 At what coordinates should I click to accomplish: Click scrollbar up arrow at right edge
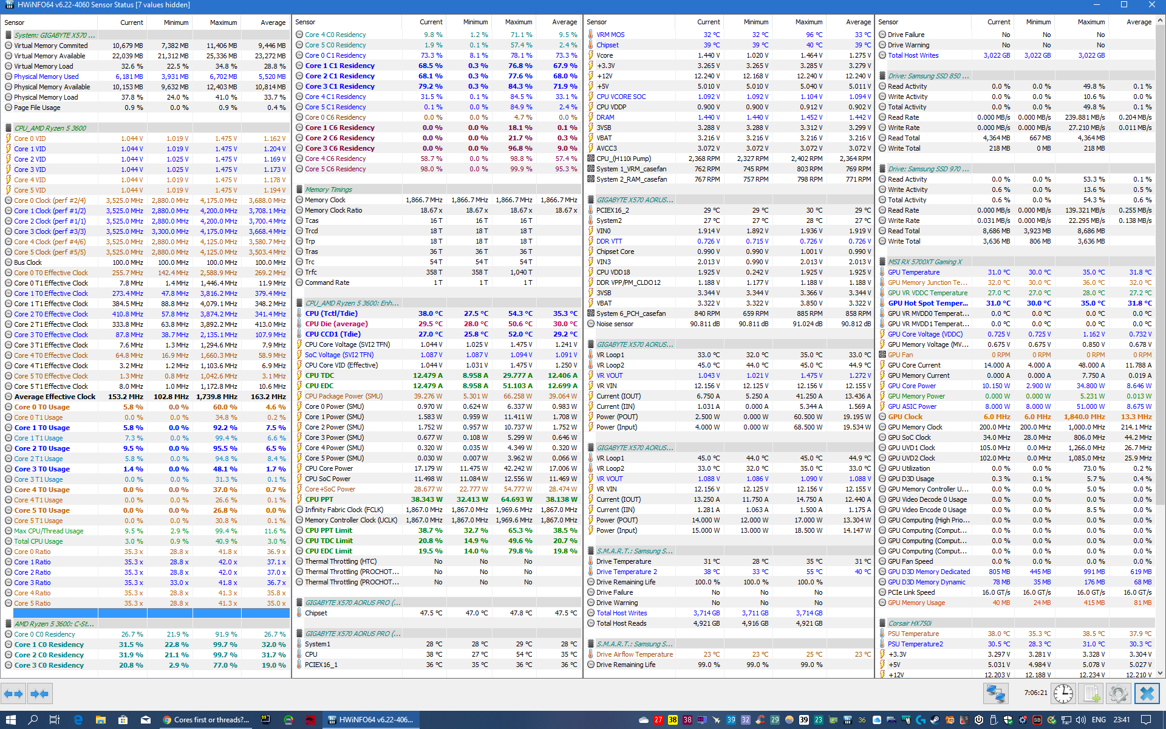coord(1161,20)
